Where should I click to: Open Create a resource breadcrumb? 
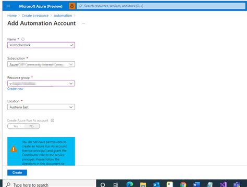35,16
